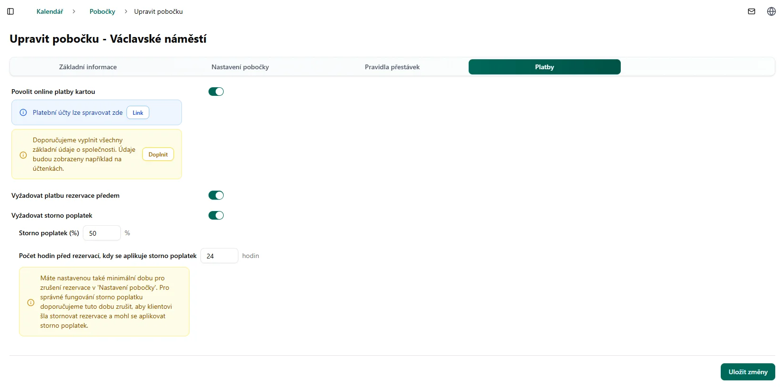Turn off require prepayment toggle
This screenshot has width=780, height=387.
216,195
